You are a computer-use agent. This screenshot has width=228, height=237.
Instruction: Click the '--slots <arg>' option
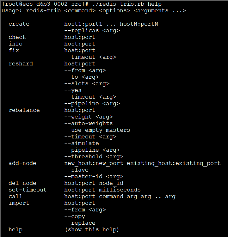point(87,84)
